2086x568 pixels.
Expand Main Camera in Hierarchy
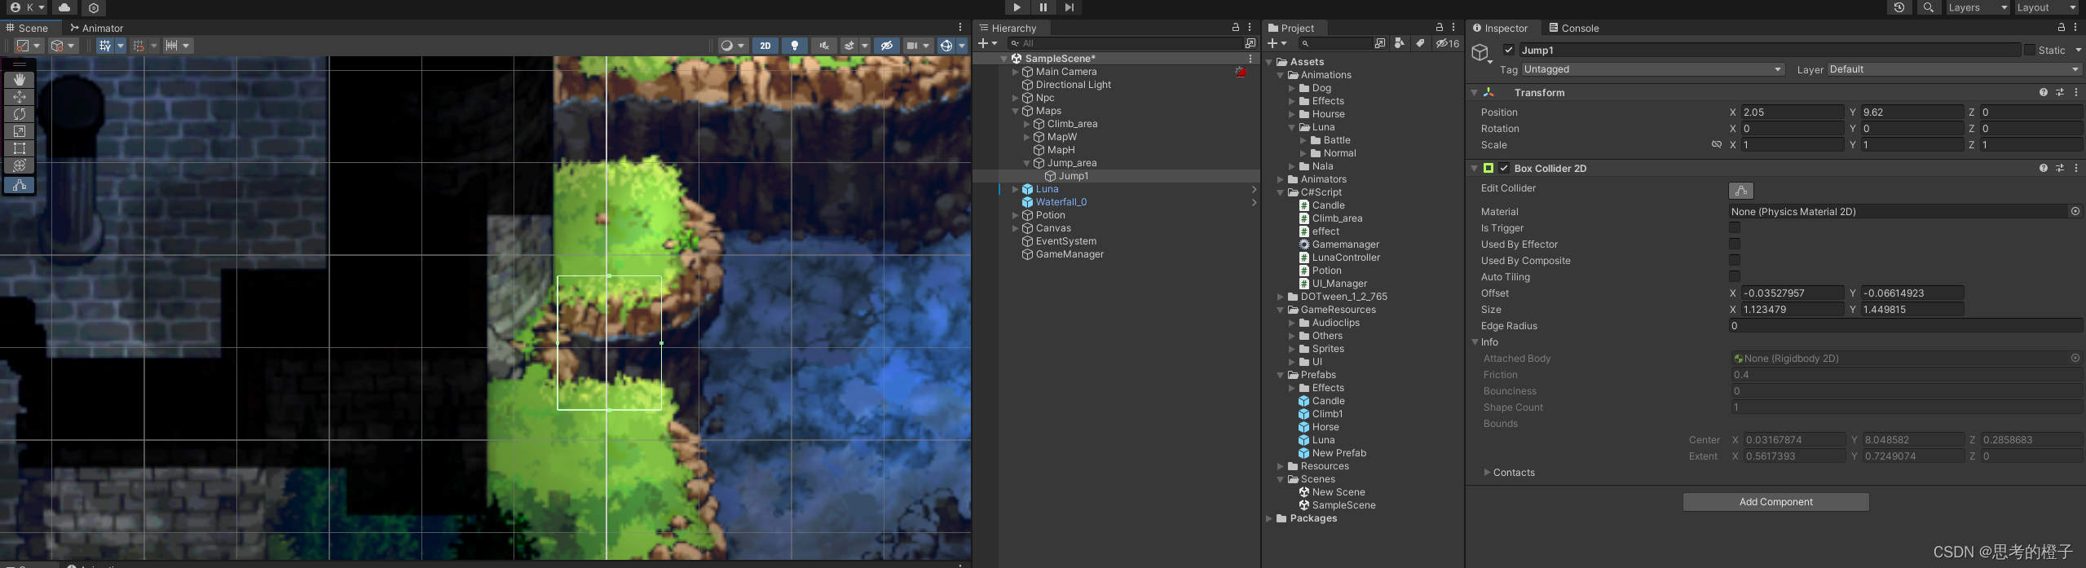click(1015, 72)
